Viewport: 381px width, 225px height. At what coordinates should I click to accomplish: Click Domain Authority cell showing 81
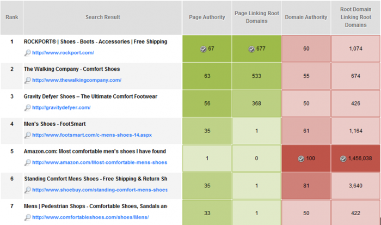(306, 186)
